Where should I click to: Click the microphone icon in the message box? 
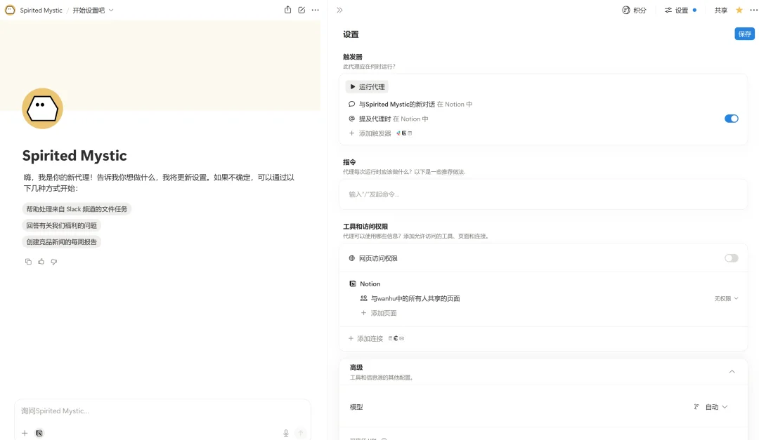click(285, 433)
